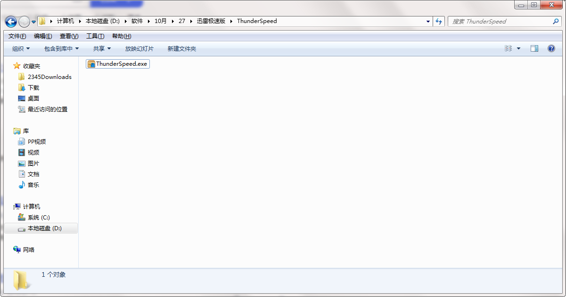Screen dimensions: 566x297
Task: Open the 文件(F) menu
Action: [x=17, y=36]
